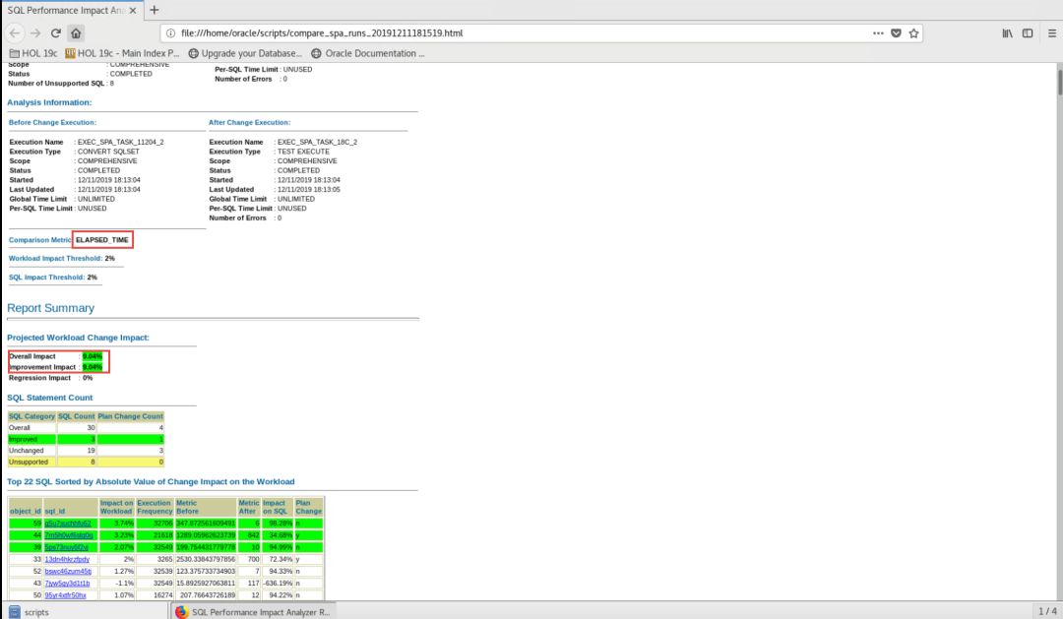This screenshot has height=619, width=1063.
Task: Open a new browser tab
Action: pyautogui.click(x=154, y=10)
